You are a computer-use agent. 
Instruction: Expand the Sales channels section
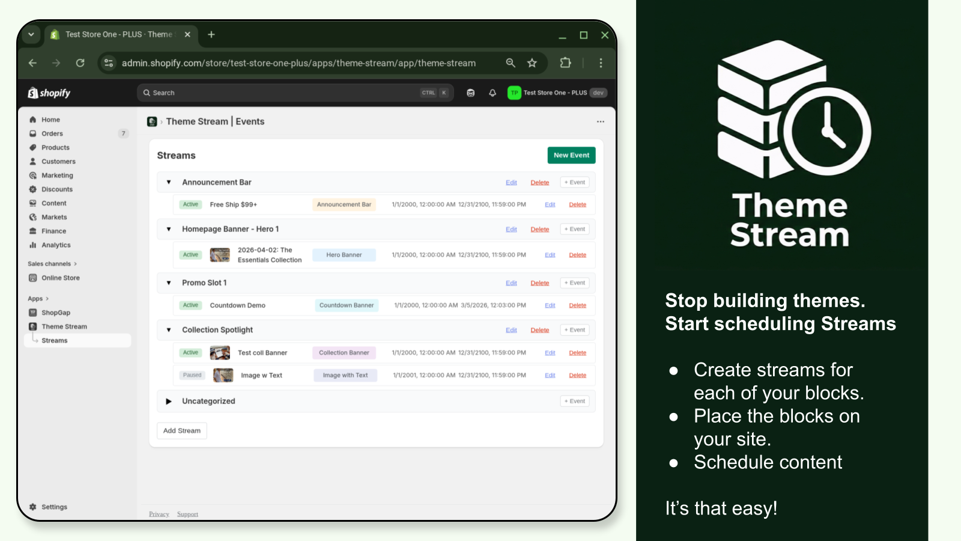point(52,264)
